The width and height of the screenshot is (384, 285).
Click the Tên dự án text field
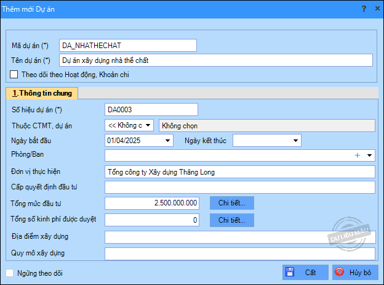(x=216, y=60)
